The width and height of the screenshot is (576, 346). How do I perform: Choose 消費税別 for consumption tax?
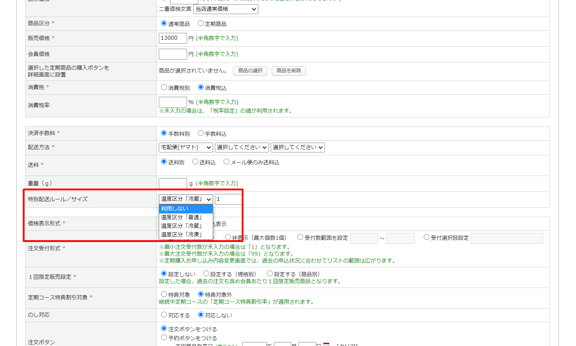(x=164, y=87)
